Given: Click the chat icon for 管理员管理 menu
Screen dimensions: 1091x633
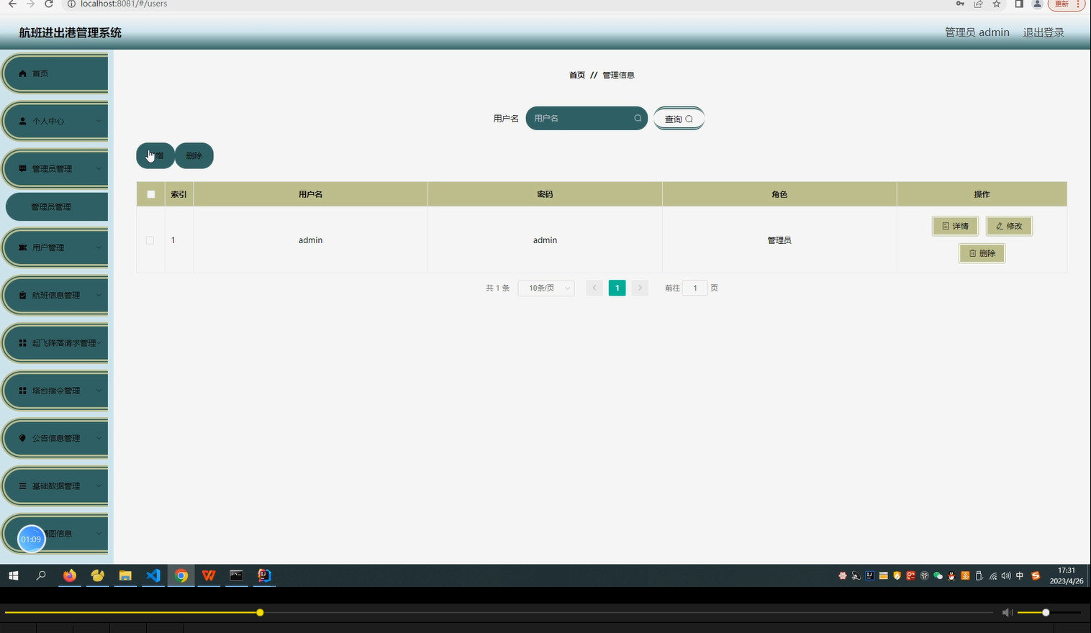Looking at the screenshot, I should click(x=22, y=168).
